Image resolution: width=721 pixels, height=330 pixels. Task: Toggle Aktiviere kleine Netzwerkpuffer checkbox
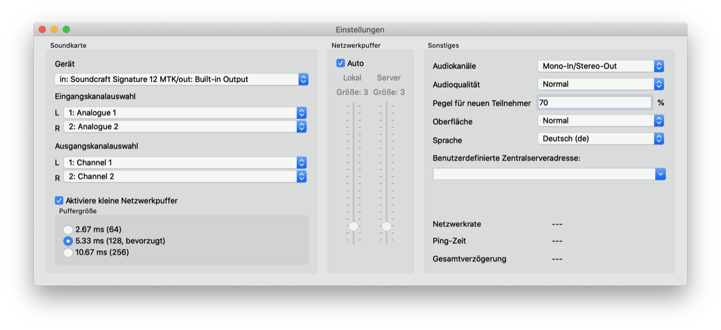pyautogui.click(x=59, y=201)
